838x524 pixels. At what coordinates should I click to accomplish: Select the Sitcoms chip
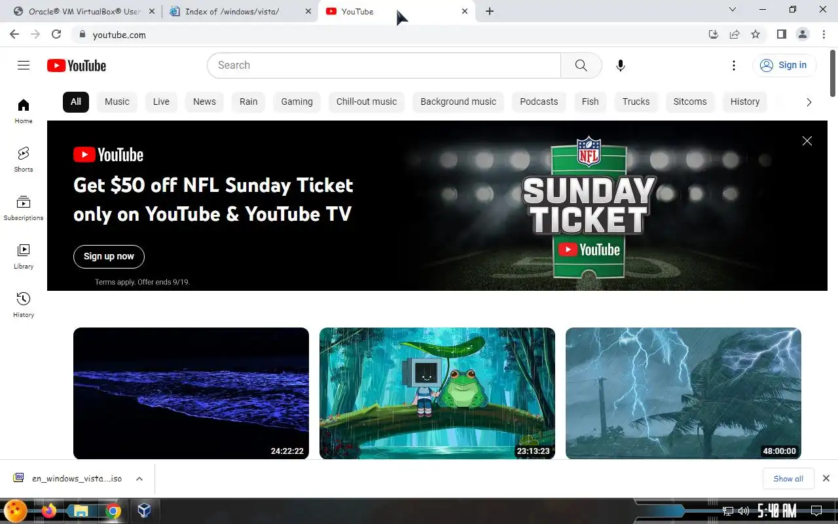click(x=690, y=102)
